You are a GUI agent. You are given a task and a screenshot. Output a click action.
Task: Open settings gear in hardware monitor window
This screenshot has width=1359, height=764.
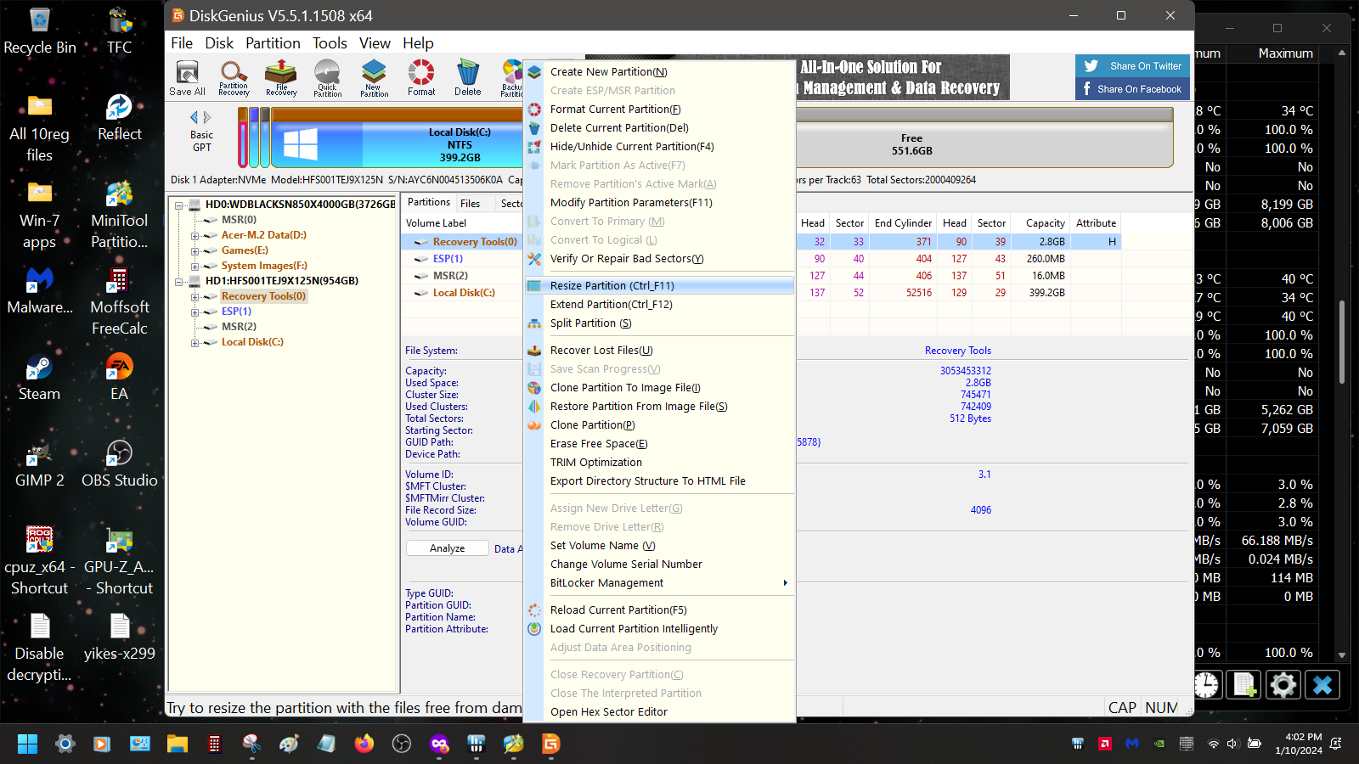[1283, 685]
